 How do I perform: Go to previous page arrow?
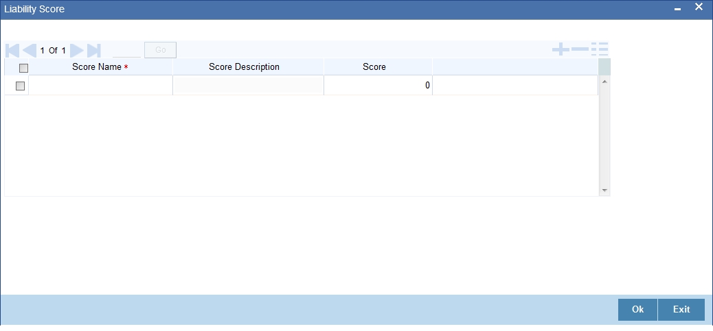pos(29,50)
